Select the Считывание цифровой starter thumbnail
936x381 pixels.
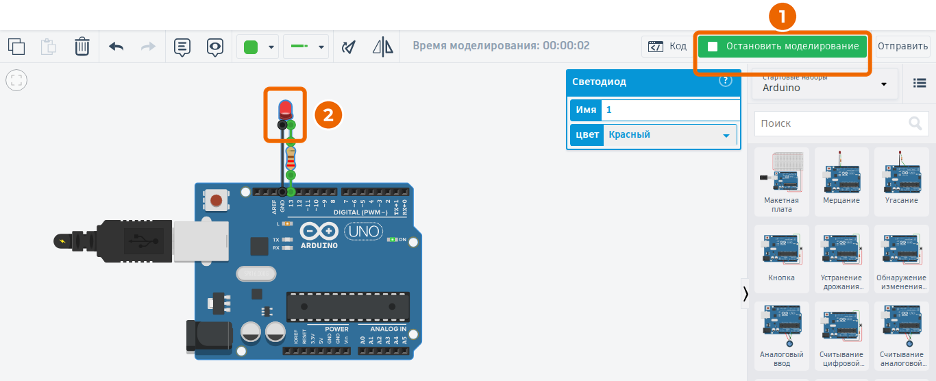841,336
